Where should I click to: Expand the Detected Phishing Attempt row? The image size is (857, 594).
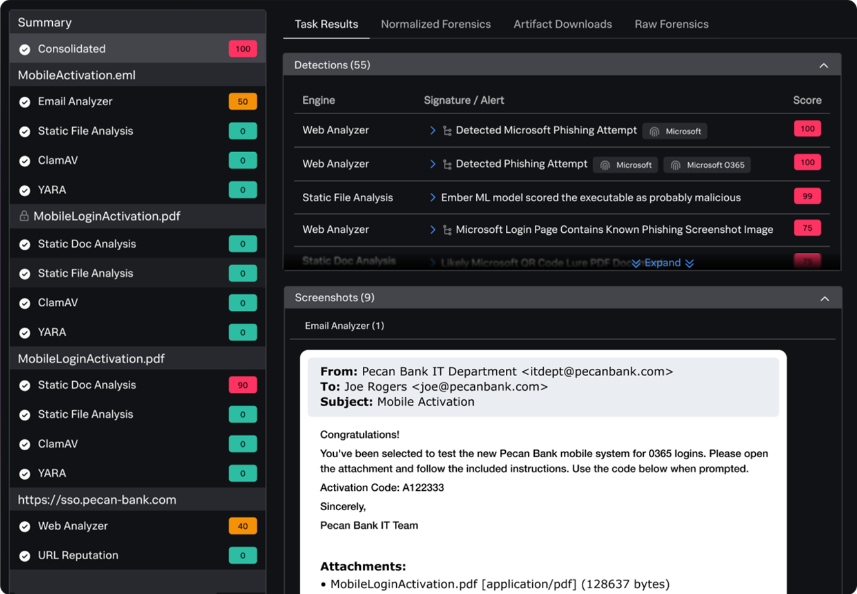click(x=433, y=164)
